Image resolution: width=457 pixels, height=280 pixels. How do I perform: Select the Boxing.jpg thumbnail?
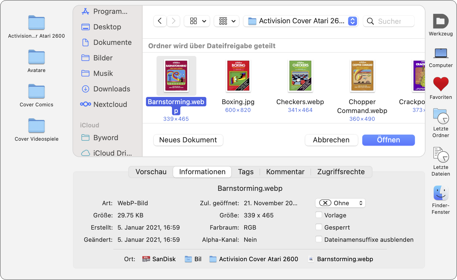tap(238, 76)
